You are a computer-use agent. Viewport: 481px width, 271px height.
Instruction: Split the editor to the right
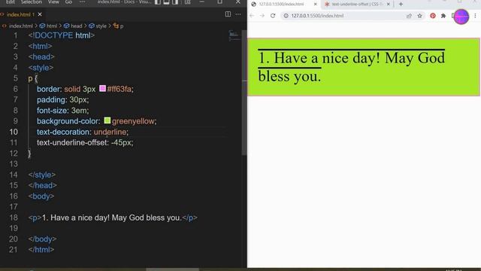point(228,14)
